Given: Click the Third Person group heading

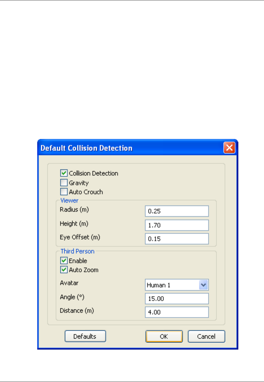Looking at the screenshot, I should click(x=78, y=251).
